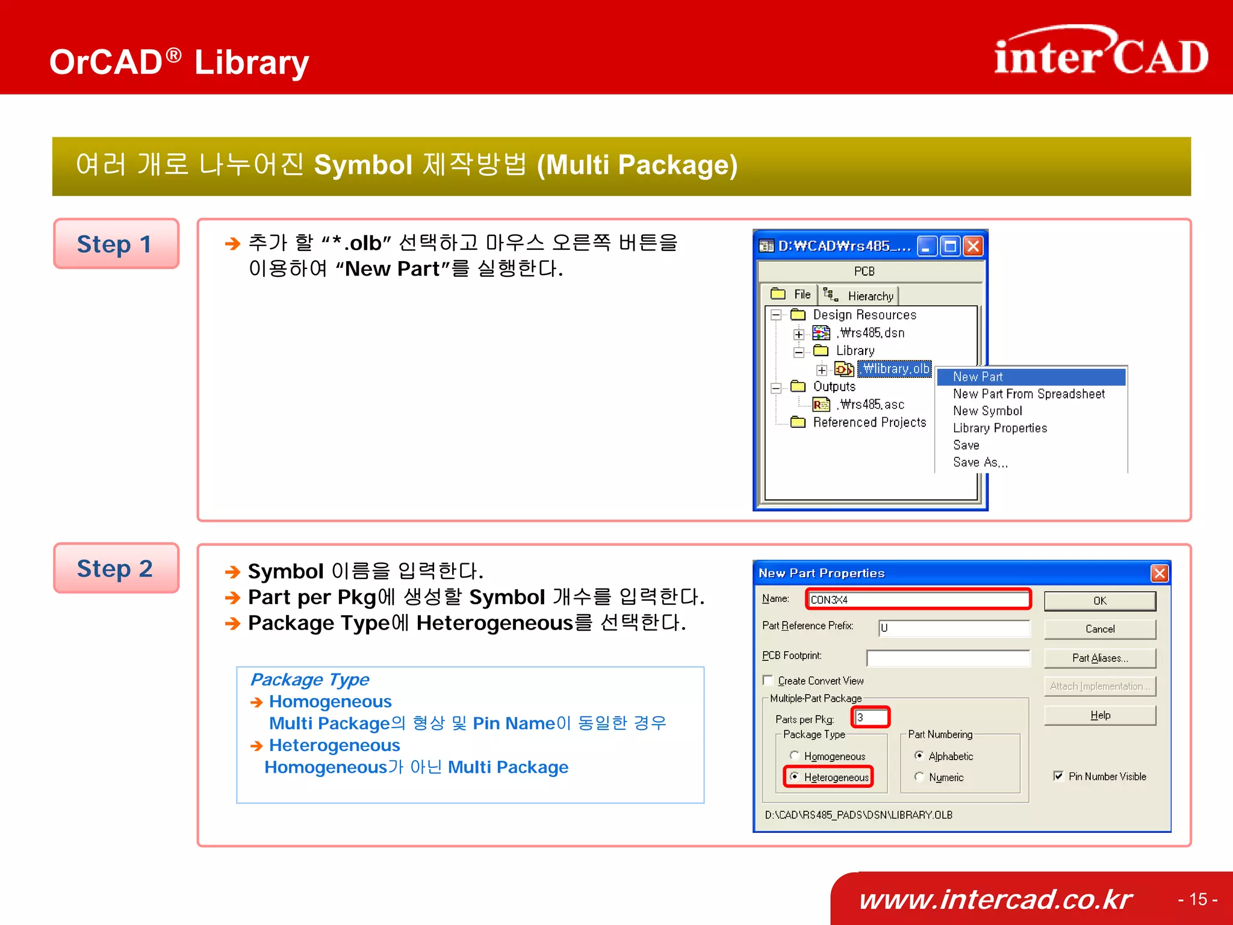Click the Hierarchy tab tree icon
The image size is (1233, 925).
[831, 295]
